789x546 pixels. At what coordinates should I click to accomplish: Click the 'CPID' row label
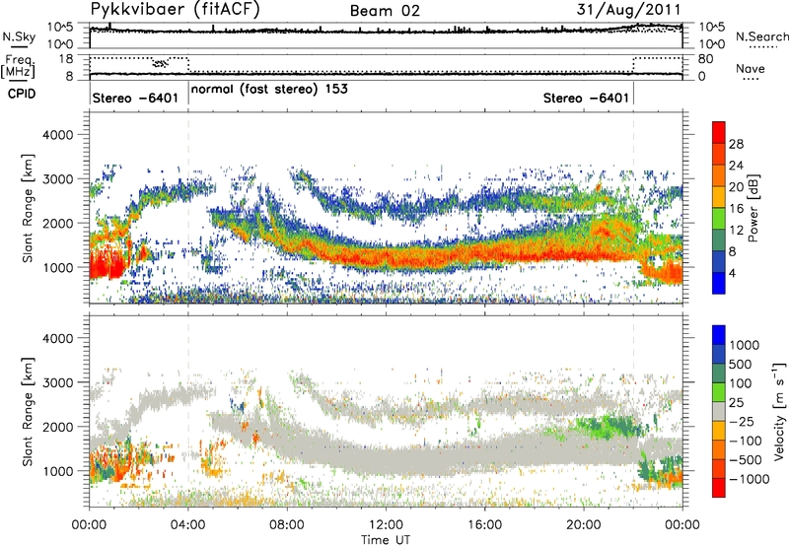22,94
